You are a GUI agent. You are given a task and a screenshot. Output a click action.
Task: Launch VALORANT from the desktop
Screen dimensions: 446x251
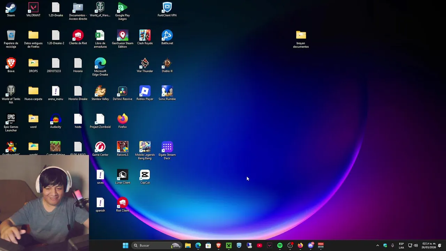[33, 9]
